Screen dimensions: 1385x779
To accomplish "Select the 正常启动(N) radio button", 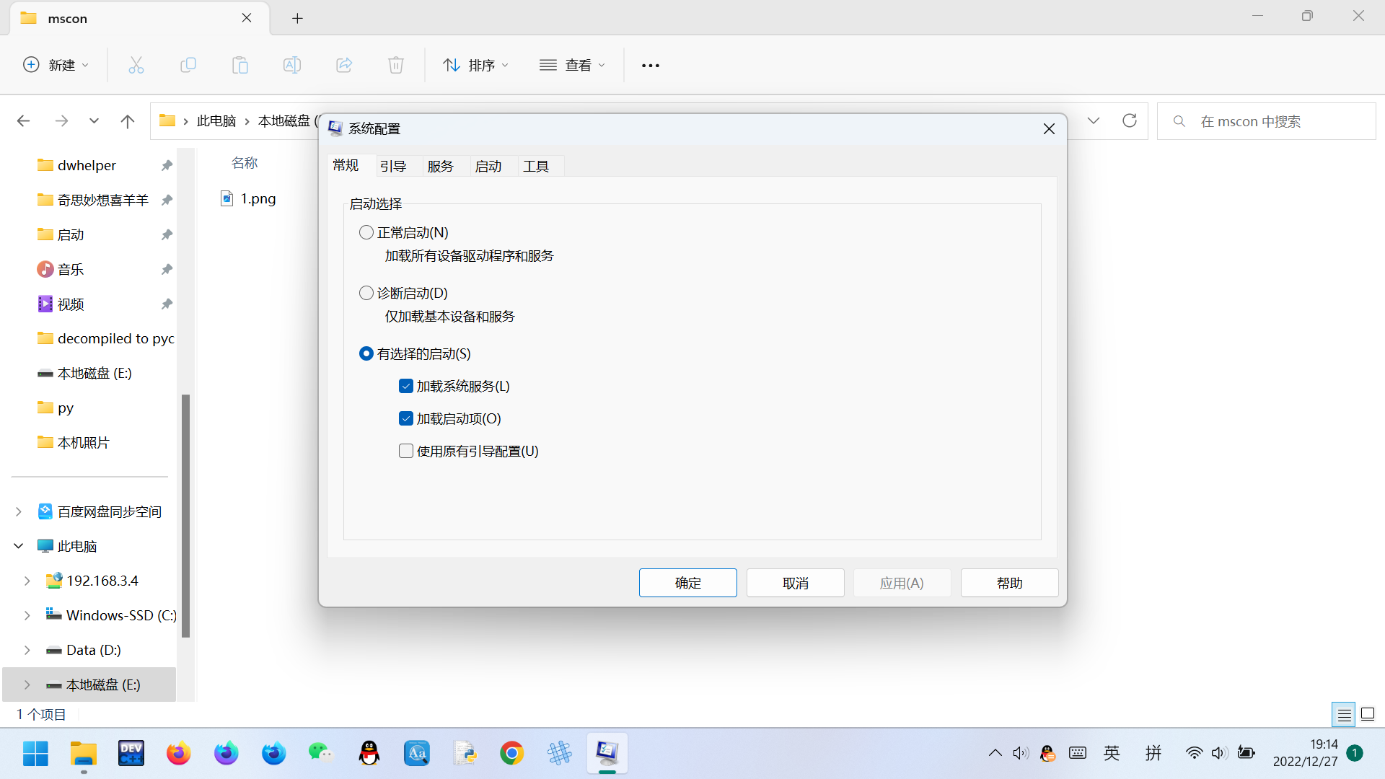I will pos(366,232).
